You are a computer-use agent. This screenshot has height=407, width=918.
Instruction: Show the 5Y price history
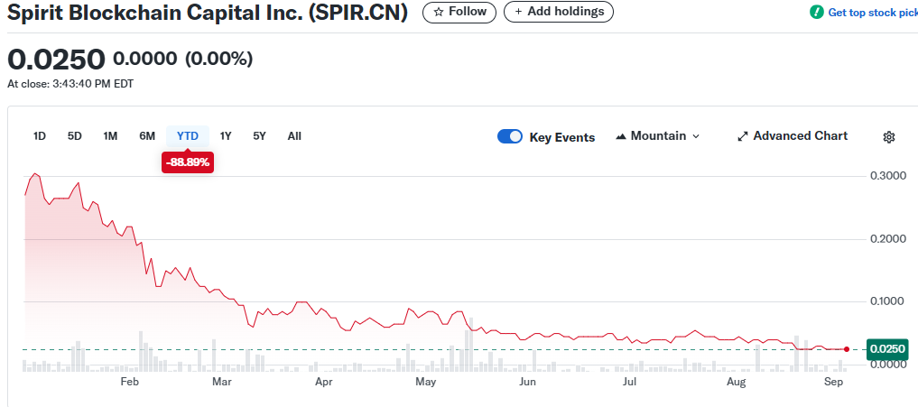[x=259, y=136]
